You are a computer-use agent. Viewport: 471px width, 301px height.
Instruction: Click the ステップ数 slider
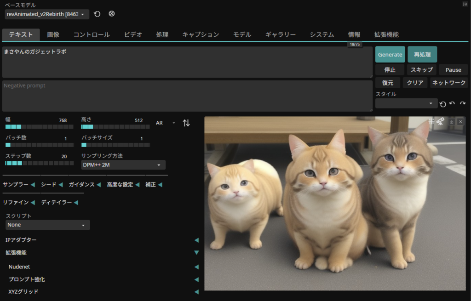coord(39,163)
